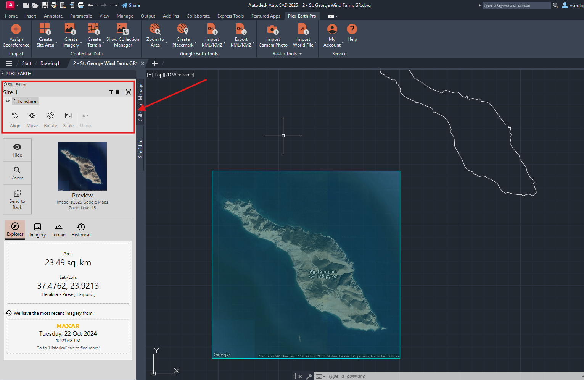
Task: Click Export KML/KMZ icon
Action: click(241, 29)
